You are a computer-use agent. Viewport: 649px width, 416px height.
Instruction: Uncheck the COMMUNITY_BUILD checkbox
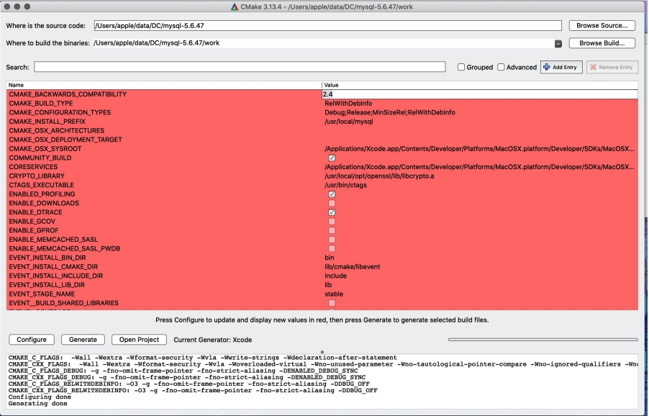click(x=332, y=158)
